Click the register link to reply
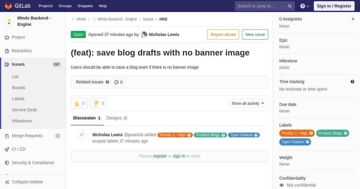This screenshot has width=360, height=189. (160, 156)
